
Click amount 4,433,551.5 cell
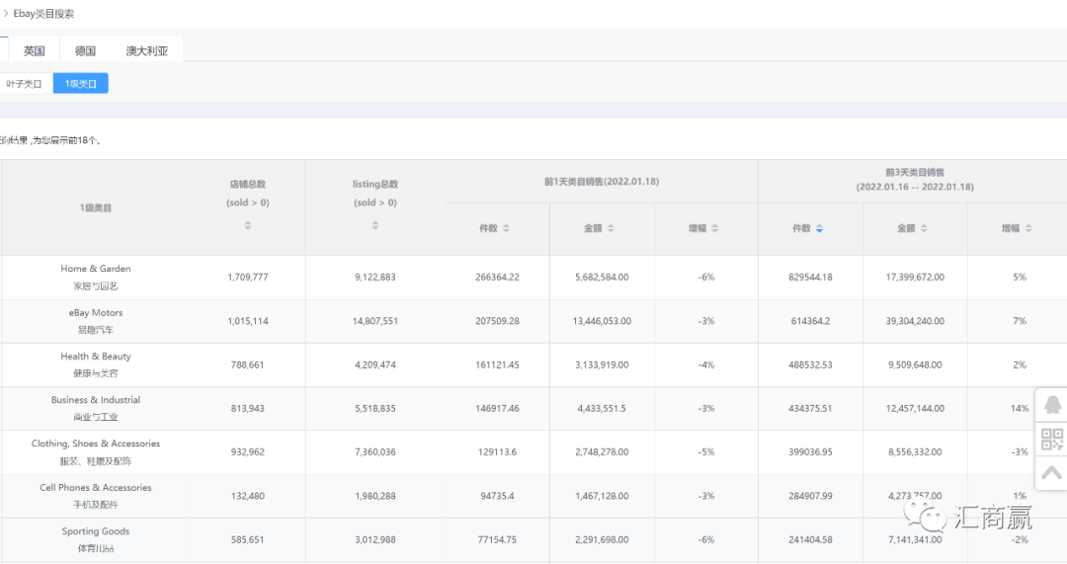(x=603, y=409)
